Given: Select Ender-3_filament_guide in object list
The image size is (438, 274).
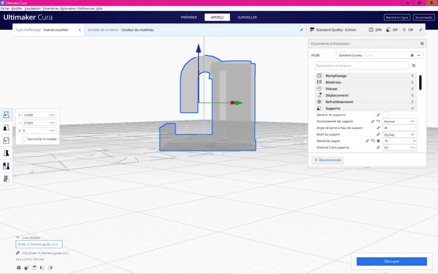Looking at the screenshot, I should coord(39,244).
